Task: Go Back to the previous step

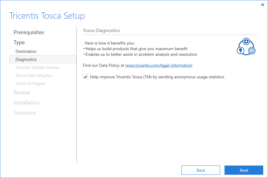Action: (201, 170)
